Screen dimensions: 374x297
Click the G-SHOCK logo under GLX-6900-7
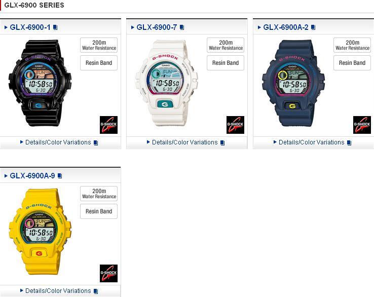point(235,125)
